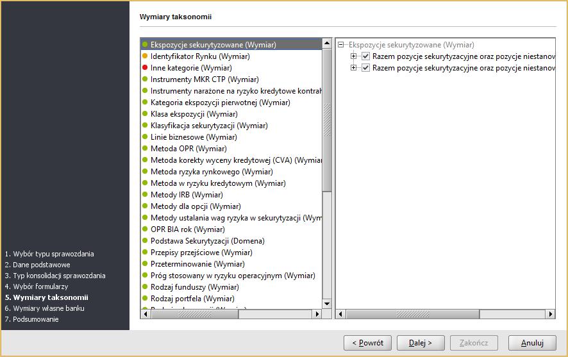Viewport: 568px width, 357px height.
Task: Select Próg stosowany w ryzyku operacyjnym
Action: pos(231,276)
